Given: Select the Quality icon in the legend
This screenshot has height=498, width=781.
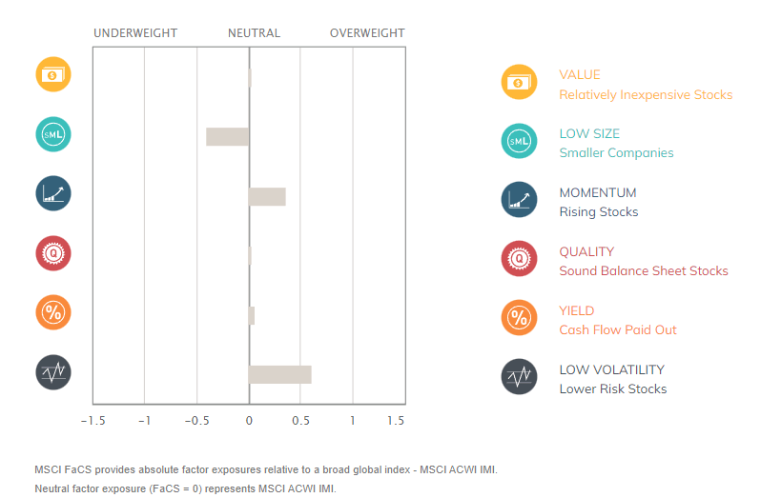Looking at the screenshot, I should click(x=519, y=259).
